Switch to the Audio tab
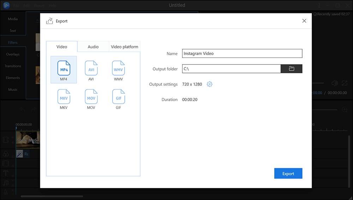353x200 pixels. pyautogui.click(x=93, y=47)
